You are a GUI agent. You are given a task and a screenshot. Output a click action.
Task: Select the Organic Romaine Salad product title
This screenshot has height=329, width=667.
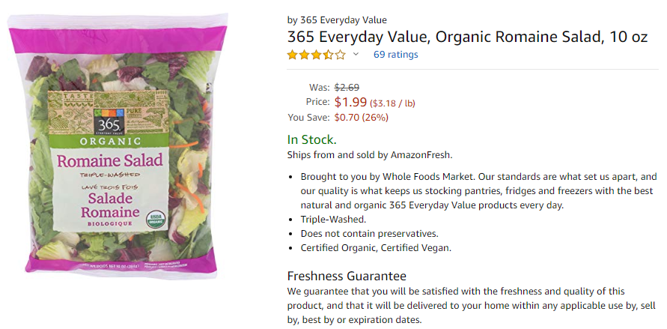[467, 37]
